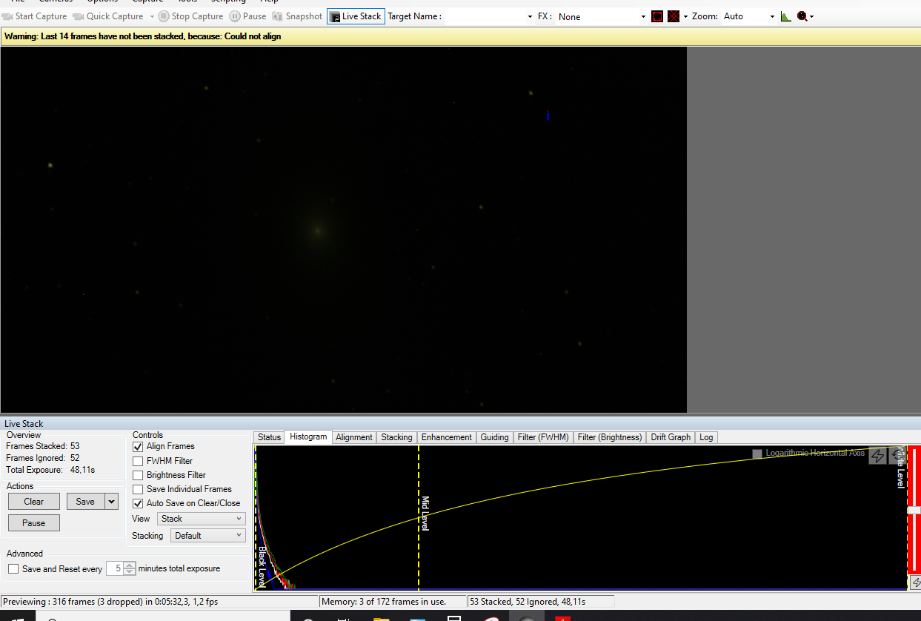
Task: Click the Black Level marker line
Action: click(x=256, y=517)
